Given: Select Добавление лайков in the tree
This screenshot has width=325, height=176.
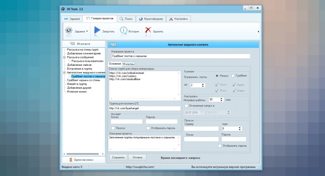Looking at the screenshot, I should tap(79, 65).
